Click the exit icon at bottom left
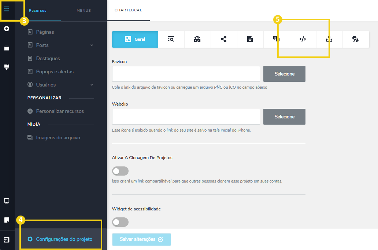Viewport: 378px width, 250px height. click(x=7, y=240)
